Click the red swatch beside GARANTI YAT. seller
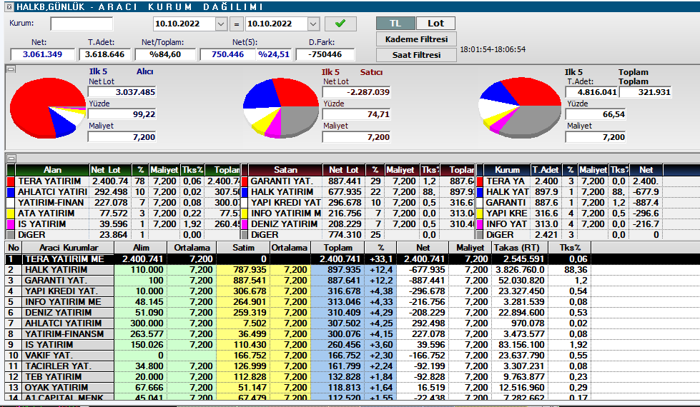Viewport: 700px width, 407px height. tap(245, 181)
